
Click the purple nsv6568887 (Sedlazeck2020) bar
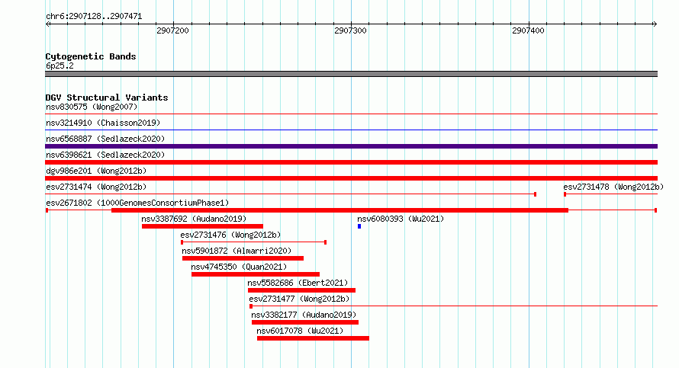[351, 146]
